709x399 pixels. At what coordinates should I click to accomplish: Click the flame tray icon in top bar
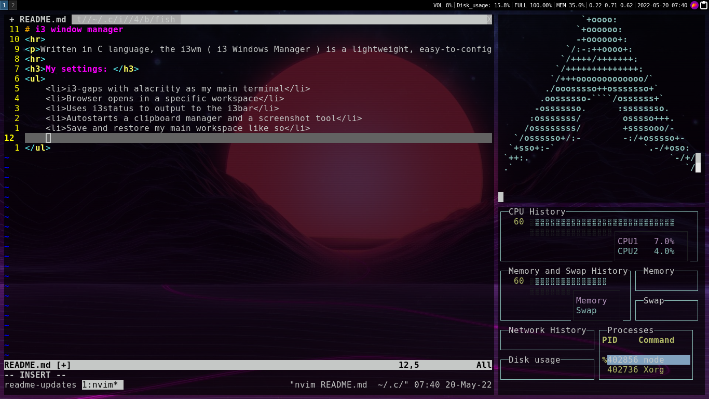click(694, 5)
